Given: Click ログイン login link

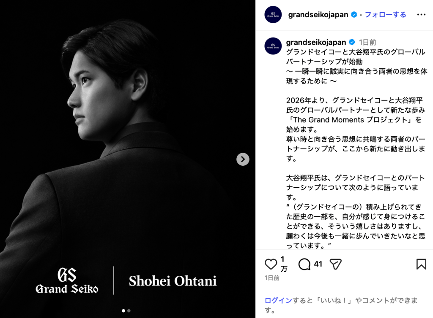Looking at the screenshot, I should click(x=278, y=300).
